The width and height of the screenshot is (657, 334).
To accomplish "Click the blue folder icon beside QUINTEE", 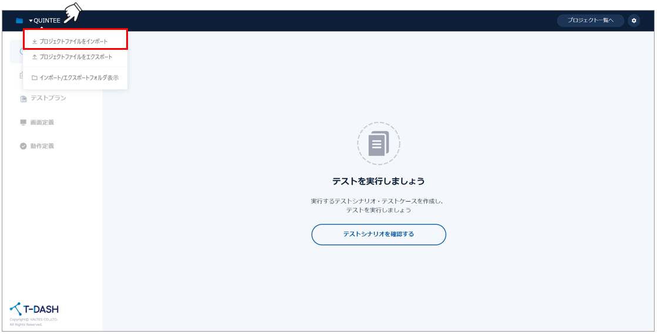I will coord(19,21).
